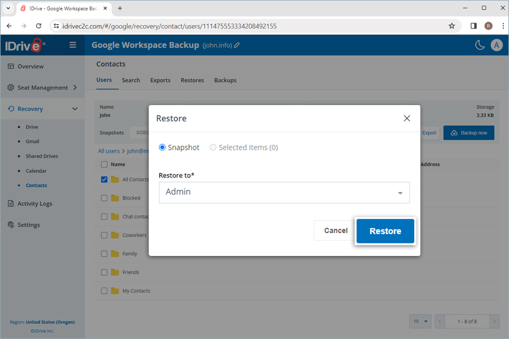Open Shared Drives under Recovery

coord(42,156)
